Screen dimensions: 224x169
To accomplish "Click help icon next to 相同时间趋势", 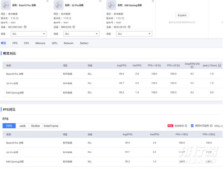I will [x=211, y=125].
